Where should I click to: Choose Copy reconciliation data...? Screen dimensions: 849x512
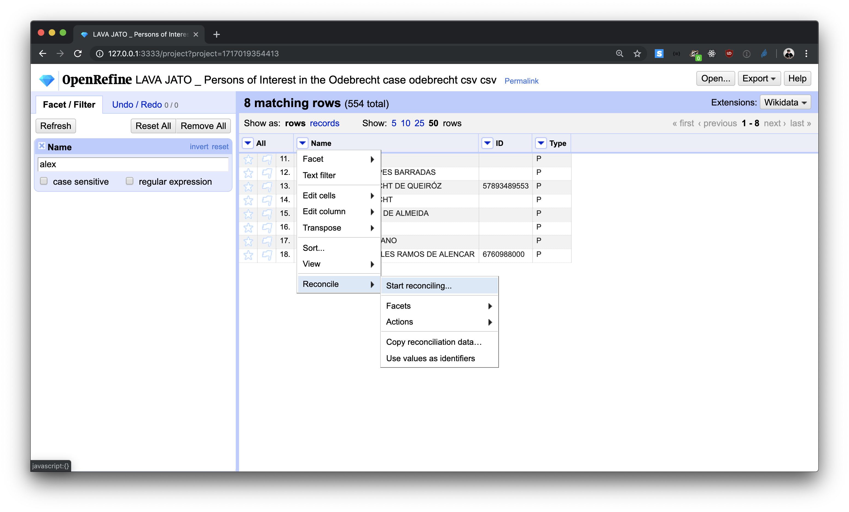click(439, 342)
